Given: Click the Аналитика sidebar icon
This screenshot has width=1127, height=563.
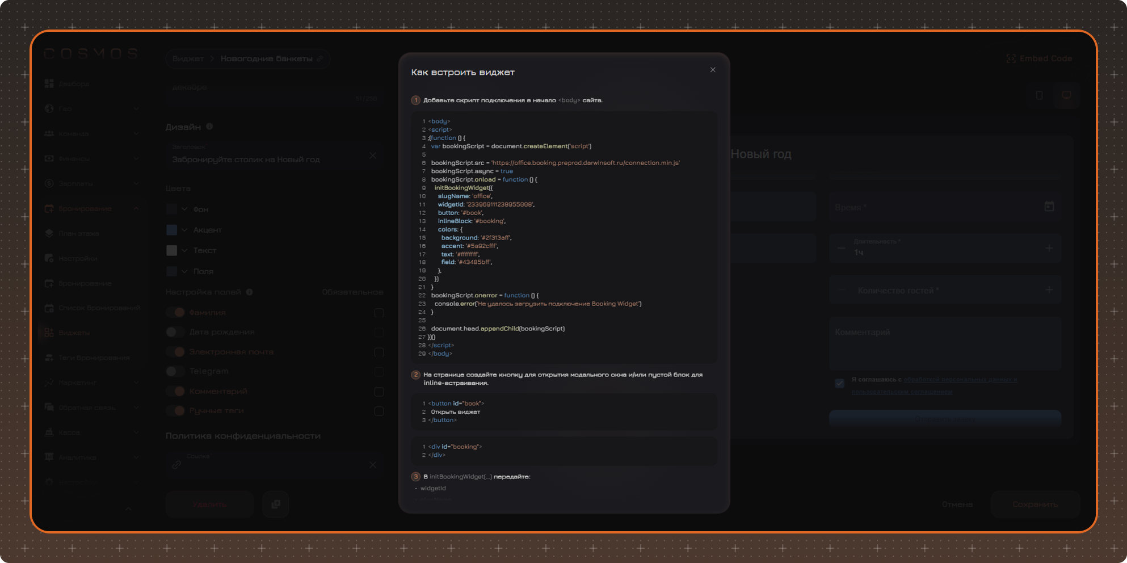Looking at the screenshot, I should click(x=49, y=457).
